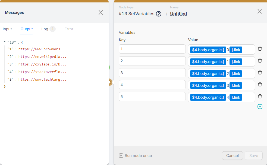
Task: Delete variable 1 using its trash icon
Action: click(x=260, y=49)
